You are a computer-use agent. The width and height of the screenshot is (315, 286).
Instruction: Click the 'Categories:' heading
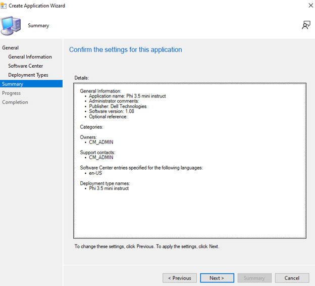[91, 127]
